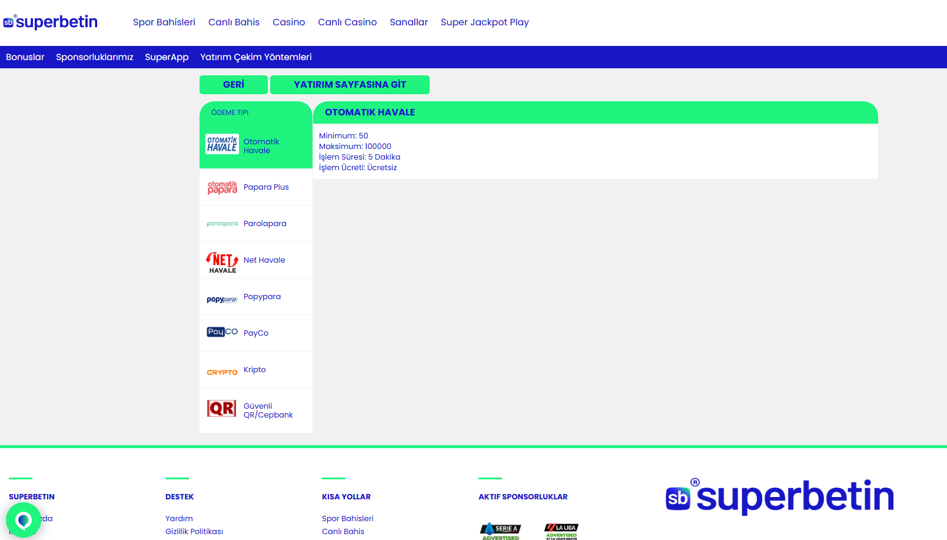Click the SUPERBETIN footer heading
This screenshot has width=947, height=540.
coord(32,497)
